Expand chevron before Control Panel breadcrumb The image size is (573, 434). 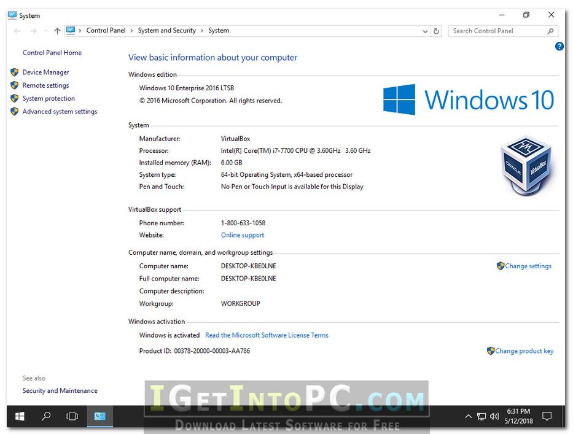(80, 31)
